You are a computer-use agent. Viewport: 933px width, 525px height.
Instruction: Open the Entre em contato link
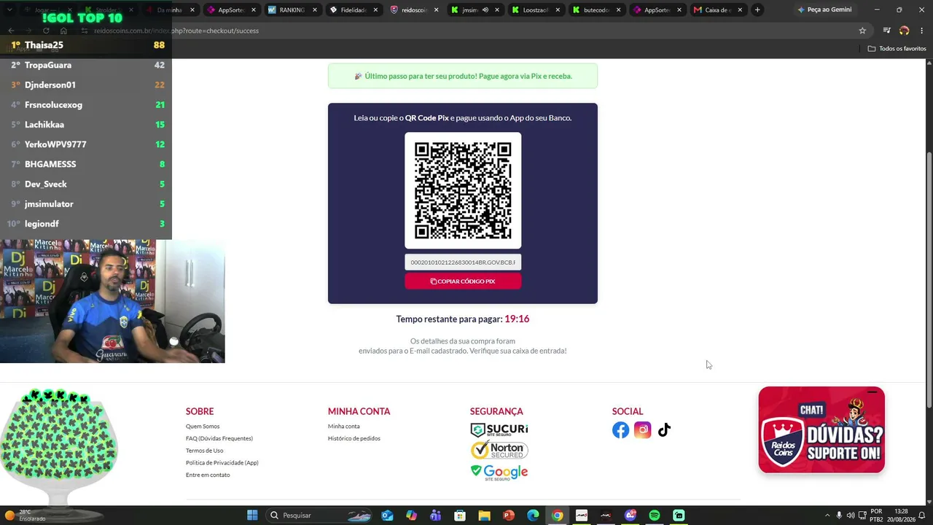(x=208, y=475)
